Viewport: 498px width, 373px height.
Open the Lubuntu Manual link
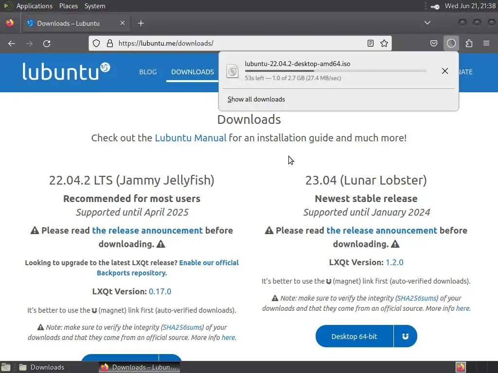tap(191, 138)
